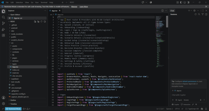Click the REDO command center search box
This screenshot has width=209, height=111.
(x=105, y=2)
